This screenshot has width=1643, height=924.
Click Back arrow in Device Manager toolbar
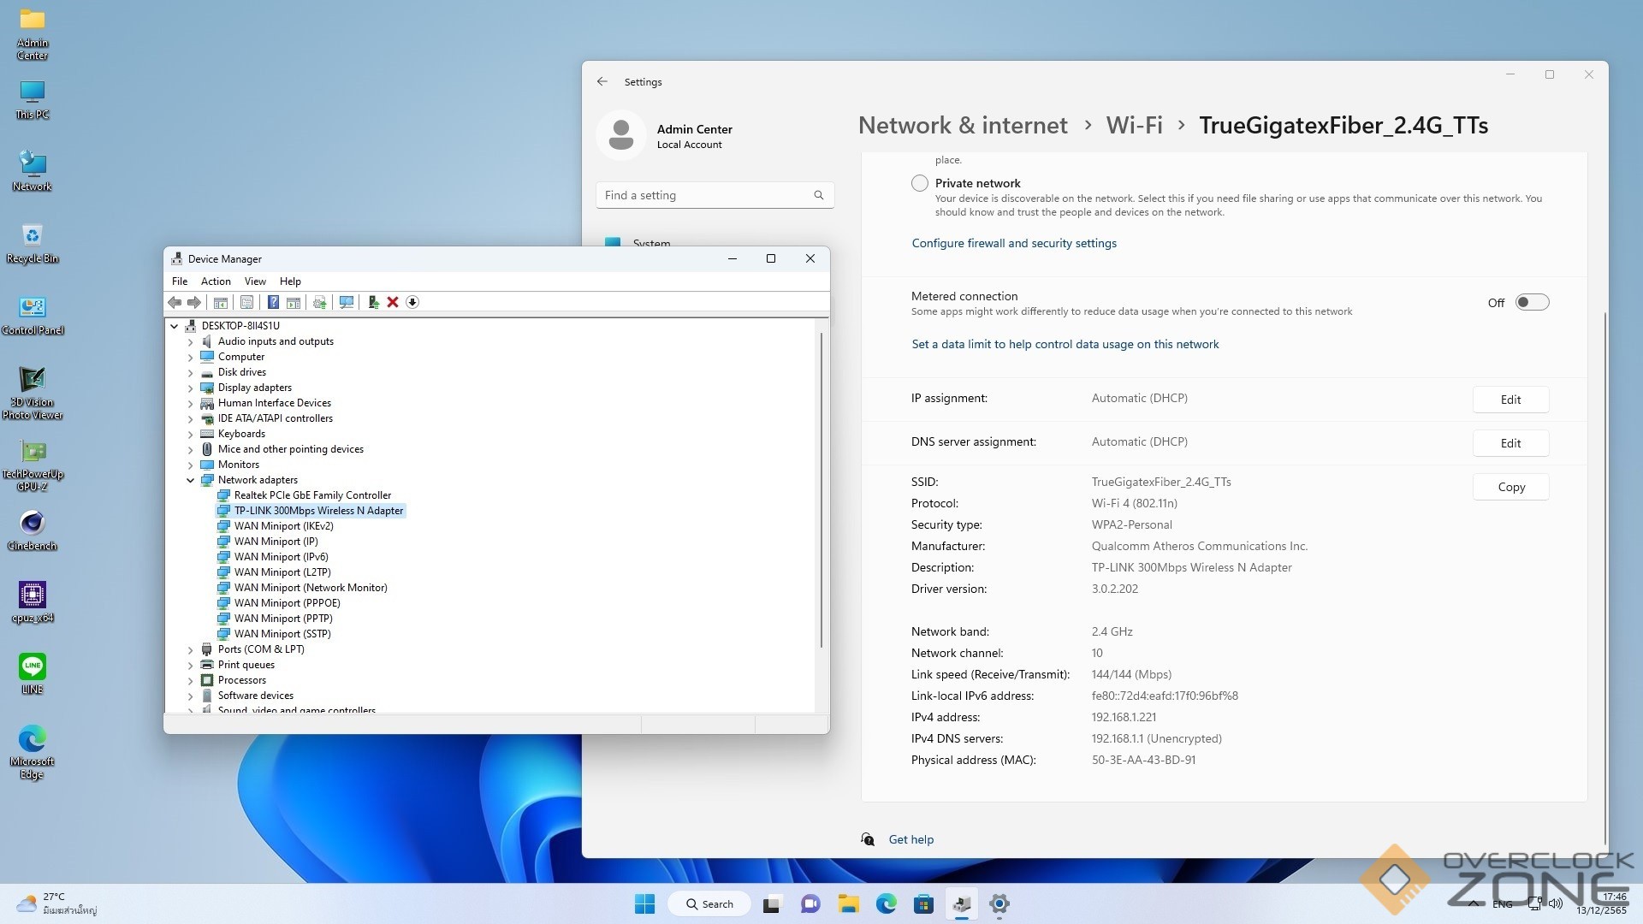tap(175, 302)
